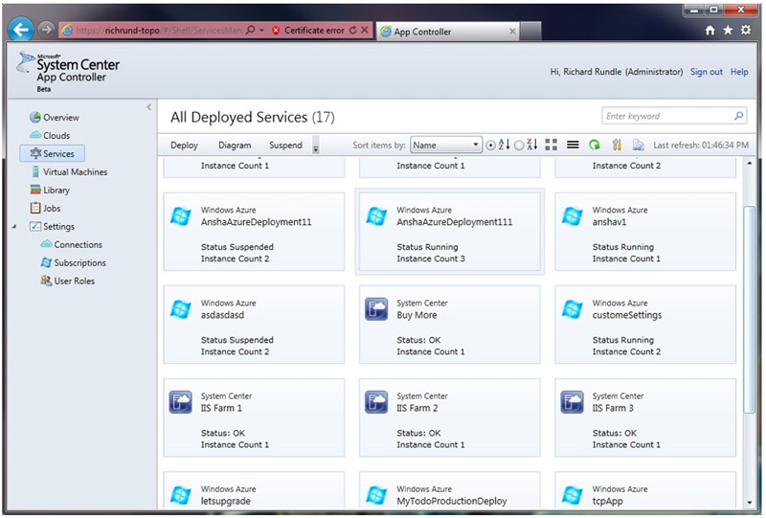
Task: Click the Buy More System Center icon
Action: tap(376, 309)
